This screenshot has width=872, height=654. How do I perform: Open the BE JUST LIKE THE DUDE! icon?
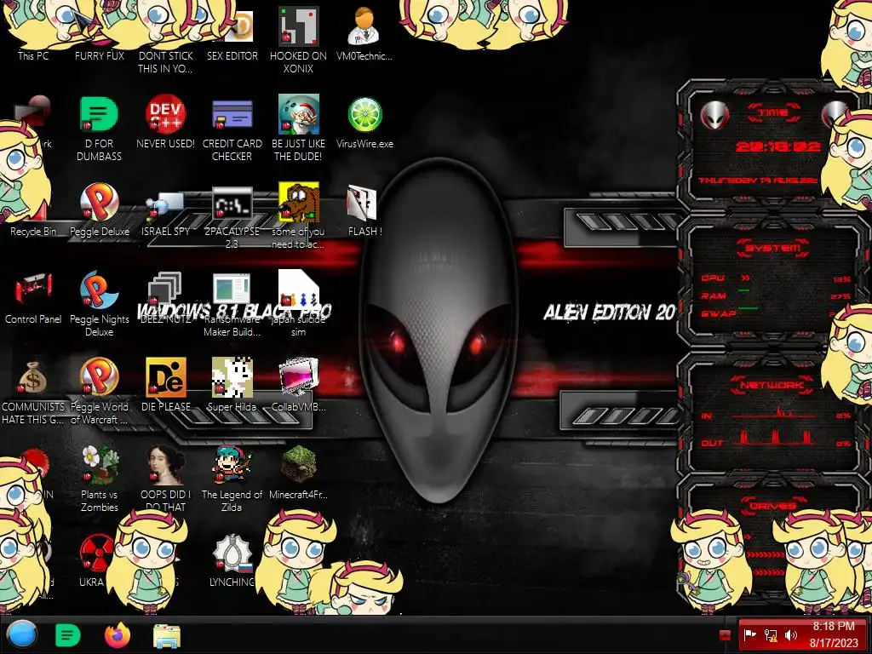(299, 114)
